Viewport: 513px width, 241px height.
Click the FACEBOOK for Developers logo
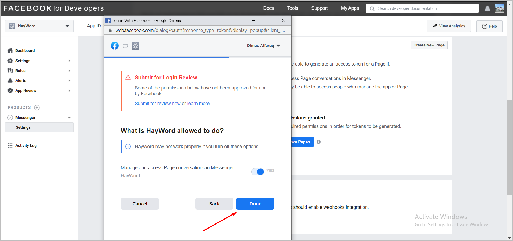pos(54,8)
